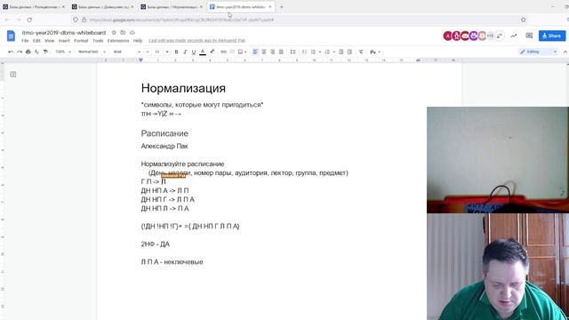Click the Redo arrow in toolbar
This screenshot has height=320, width=569.
point(20,52)
